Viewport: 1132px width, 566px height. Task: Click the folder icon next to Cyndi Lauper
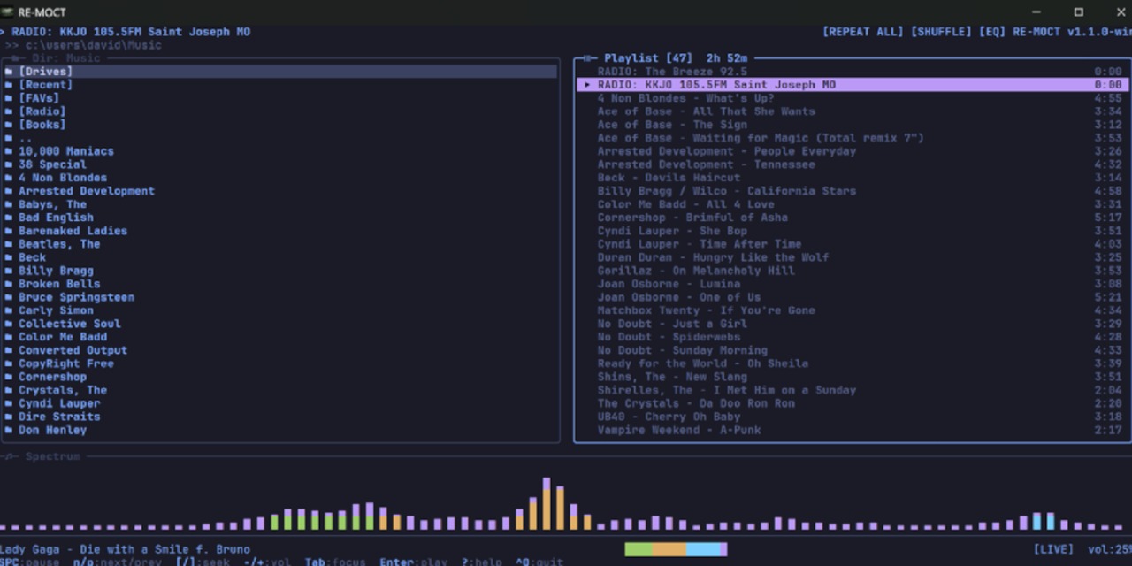pyautogui.click(x=8, y=403)
